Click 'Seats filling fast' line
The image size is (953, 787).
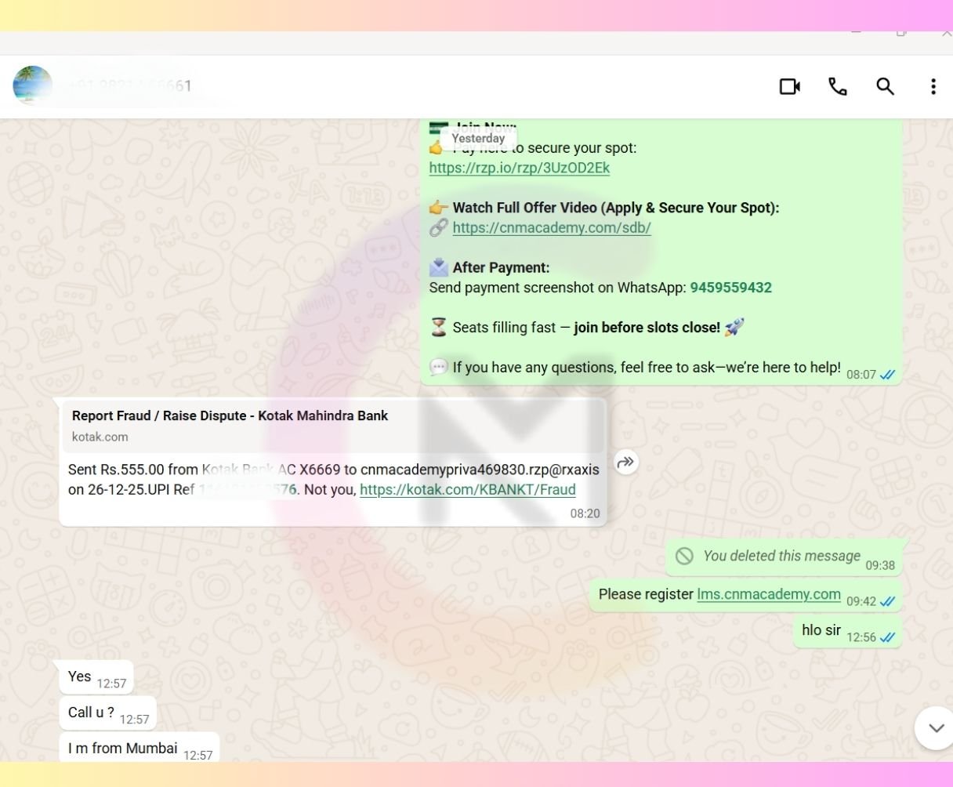tap(586, 328)
